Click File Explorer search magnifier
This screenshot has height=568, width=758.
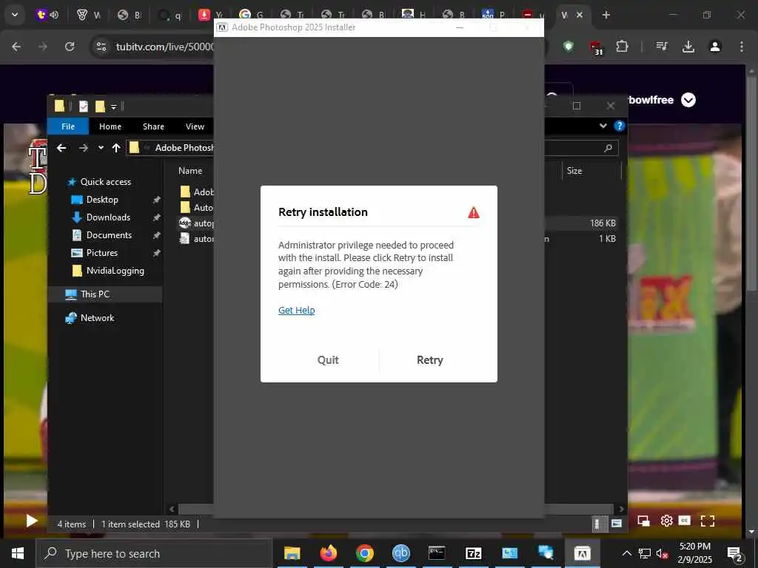pos(608,148)
